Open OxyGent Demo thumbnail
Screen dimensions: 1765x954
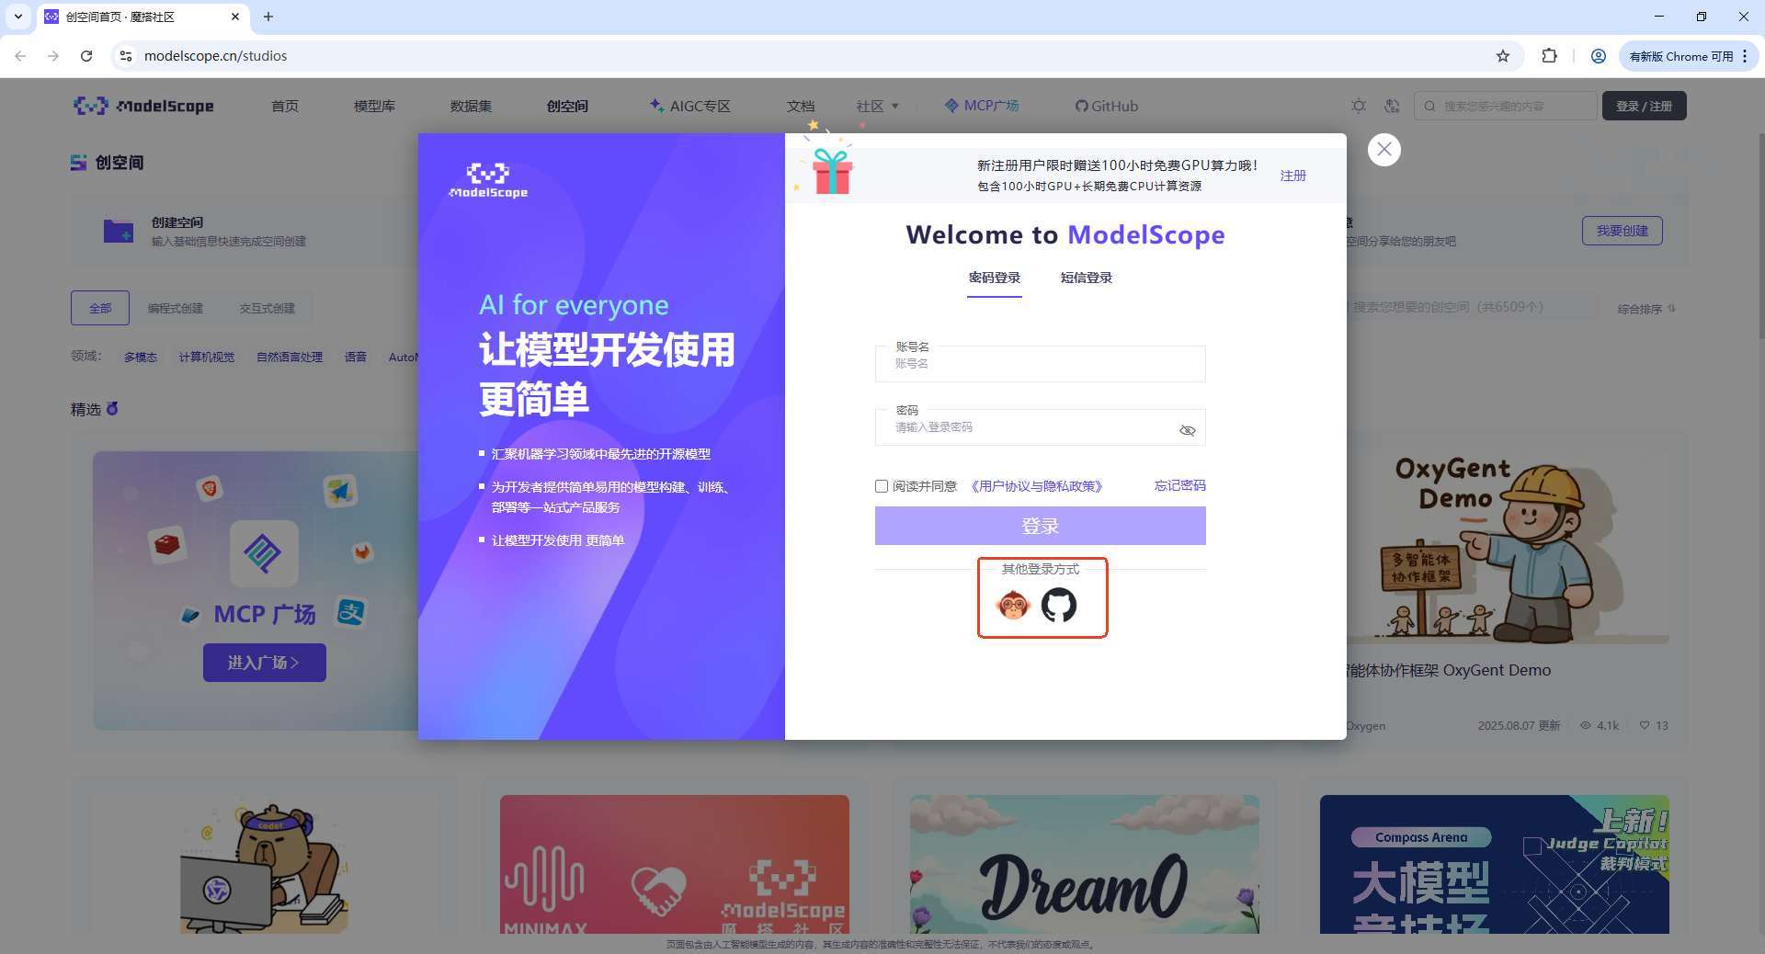coord(1508,548)
